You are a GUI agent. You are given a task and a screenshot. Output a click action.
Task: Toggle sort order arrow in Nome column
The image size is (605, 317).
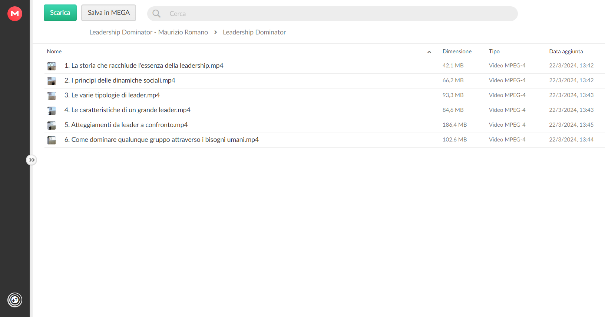(429, 52)
